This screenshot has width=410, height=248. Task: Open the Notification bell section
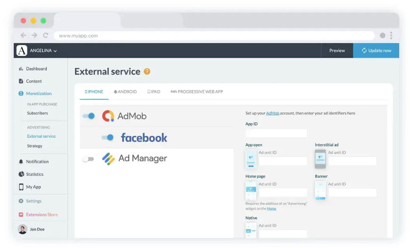pos(37,161)
